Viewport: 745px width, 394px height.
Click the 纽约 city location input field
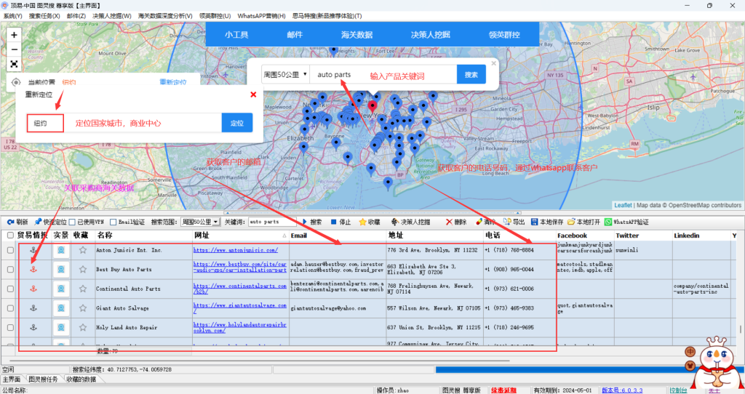point(45,124)
